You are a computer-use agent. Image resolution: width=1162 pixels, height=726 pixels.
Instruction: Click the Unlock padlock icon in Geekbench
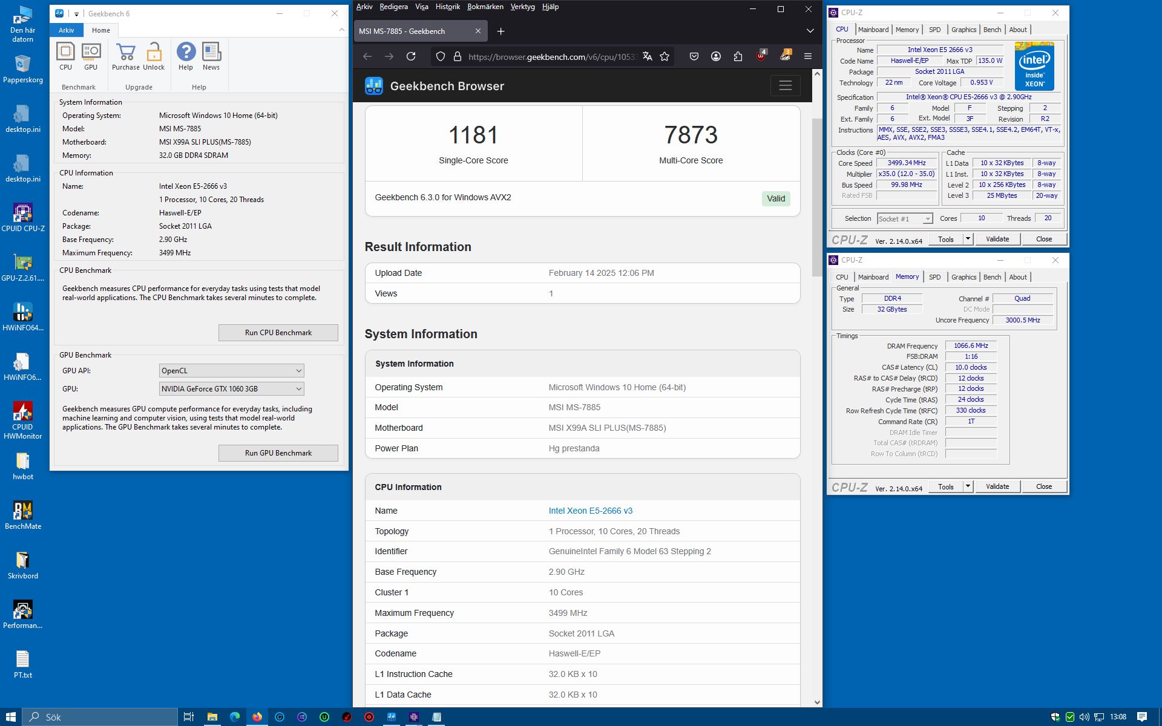154,56
